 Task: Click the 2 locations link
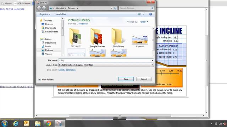(82, 24)
